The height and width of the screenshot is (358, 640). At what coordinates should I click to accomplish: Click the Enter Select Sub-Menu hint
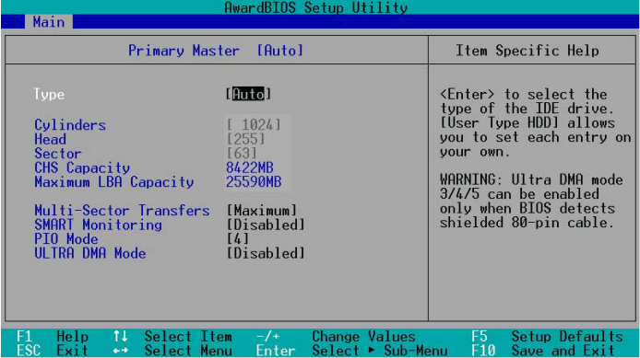(351, 351)
